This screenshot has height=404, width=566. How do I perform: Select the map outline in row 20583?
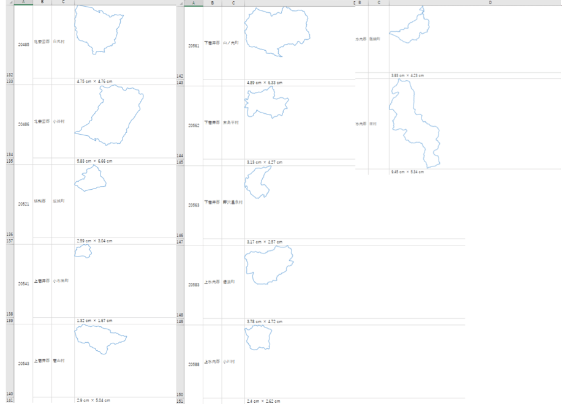(269, 265)
